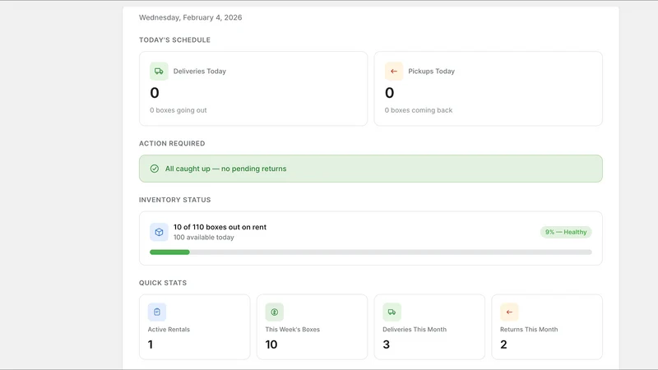Click the 'Deliveries Today' label

click(200, 72)
